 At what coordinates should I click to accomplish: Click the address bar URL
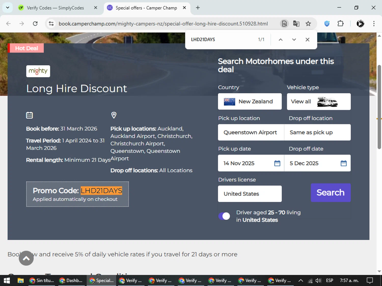[163, 24]
